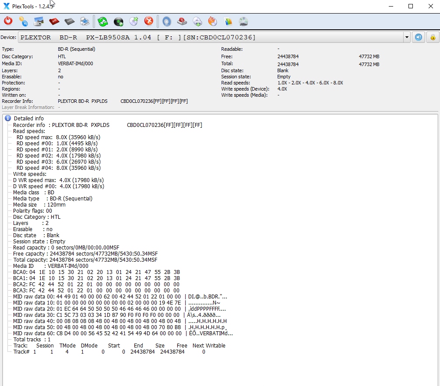The height and width of the screenshot is (386, 440).
Task: Select 'MID raw data 50' row
Action: coord(120,327)
